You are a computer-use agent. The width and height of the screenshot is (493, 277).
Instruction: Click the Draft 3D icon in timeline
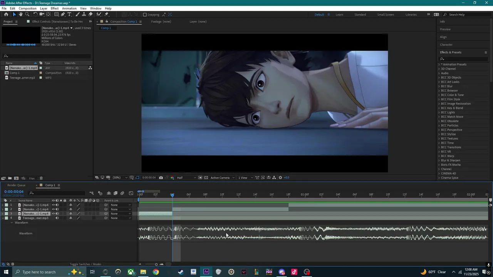(x=101, y=193)
